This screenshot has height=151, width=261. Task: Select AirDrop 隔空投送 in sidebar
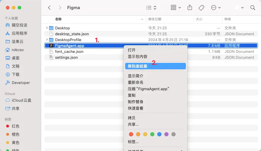(x=16, y=25)
